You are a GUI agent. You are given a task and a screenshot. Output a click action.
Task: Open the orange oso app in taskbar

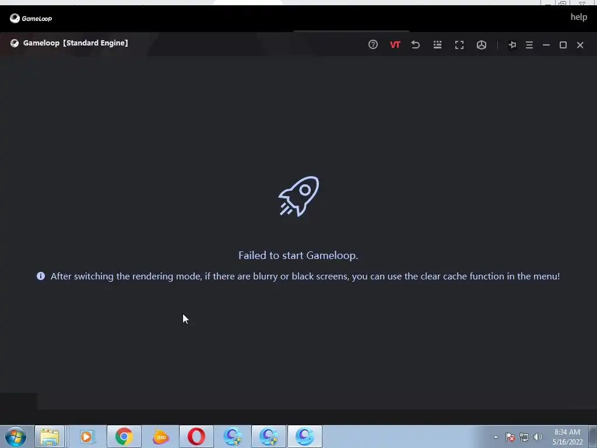click(161, 436)
